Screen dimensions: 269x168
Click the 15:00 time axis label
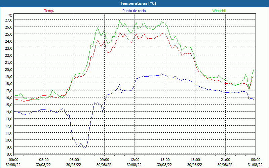tap(165, 160)
